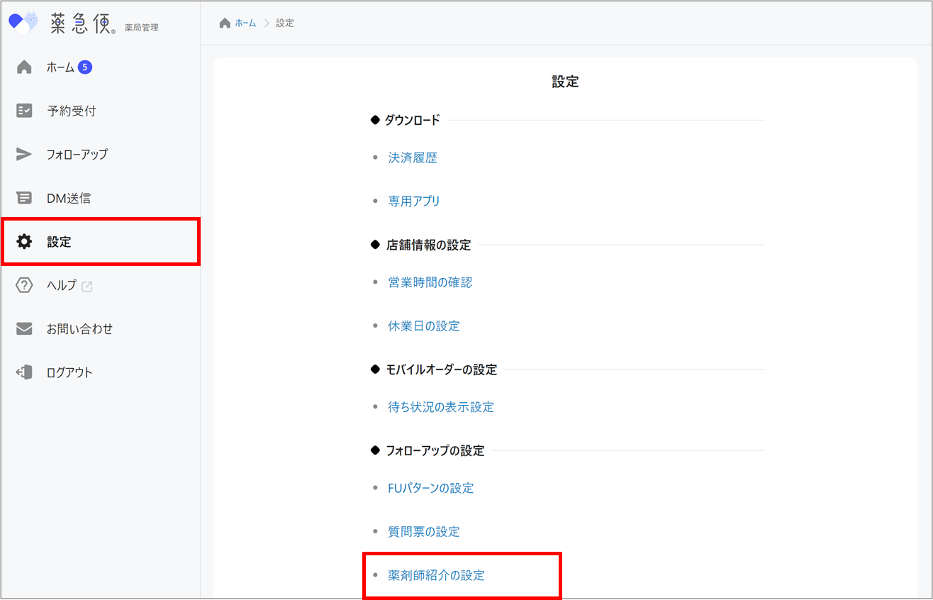Image resolution: width=933 pixels, height=600 pixels.
Task: Open 休業日の設定 link
Action: tap(424, 326)
